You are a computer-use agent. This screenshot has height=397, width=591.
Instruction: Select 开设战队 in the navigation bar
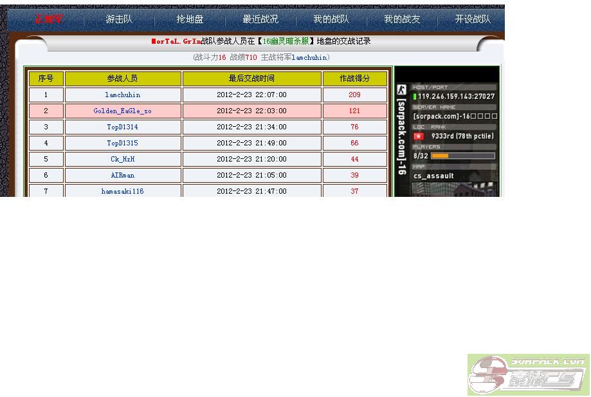pos(473,19)
